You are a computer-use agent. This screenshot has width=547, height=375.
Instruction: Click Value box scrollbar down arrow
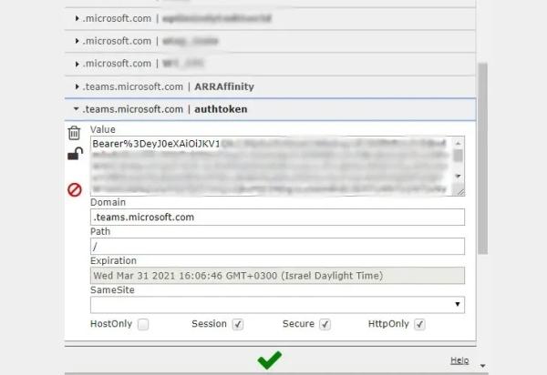click(x=458, y=176)
